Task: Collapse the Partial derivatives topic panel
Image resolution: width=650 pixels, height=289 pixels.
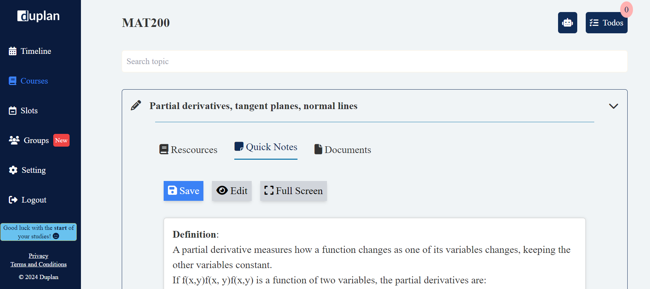Action: (x=613, y=106)
